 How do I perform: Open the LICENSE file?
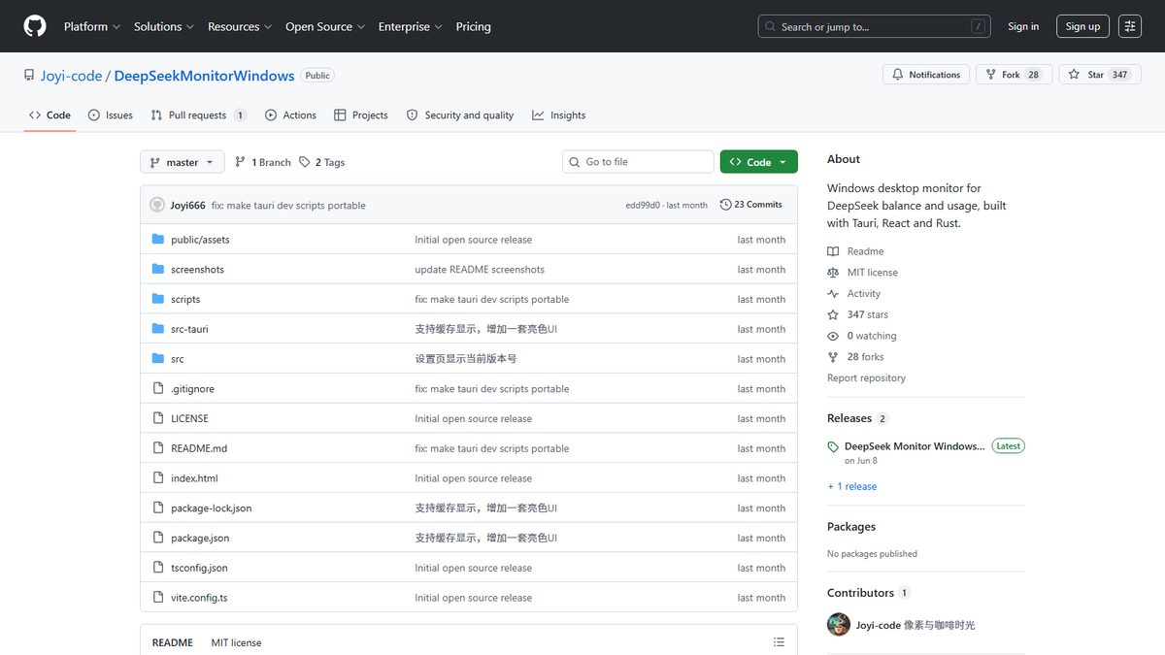click(x=189, y=418)
